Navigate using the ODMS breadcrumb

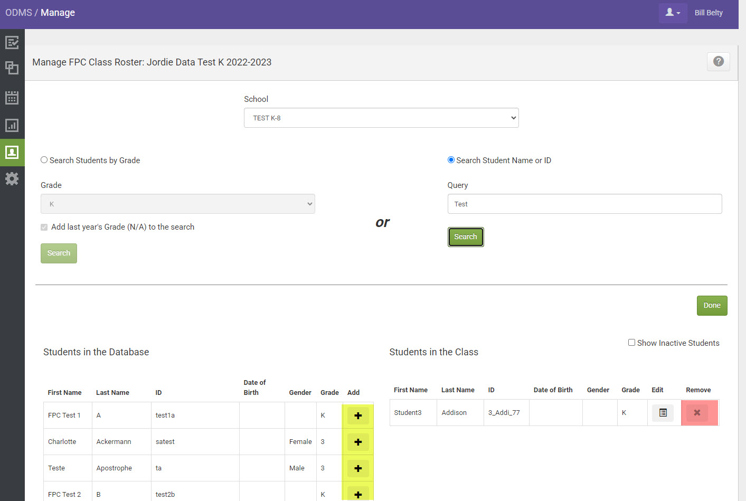(17, 12)
